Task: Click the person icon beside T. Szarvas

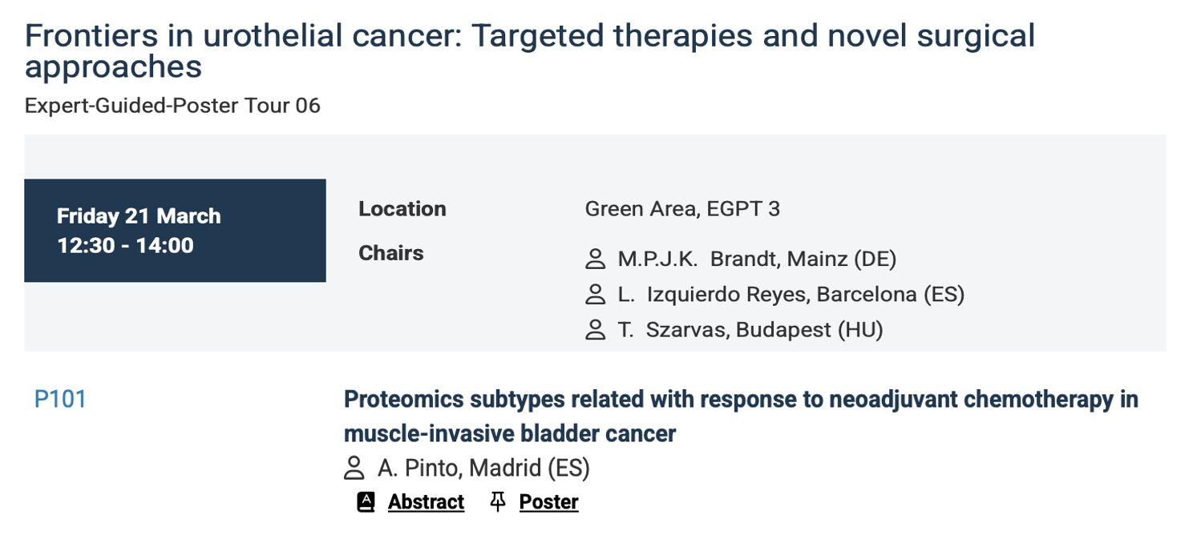Action: coord(595,330)
